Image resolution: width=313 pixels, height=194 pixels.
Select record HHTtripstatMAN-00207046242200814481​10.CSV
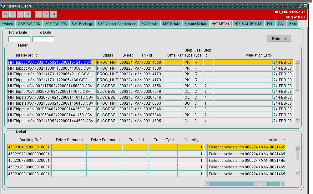(52, 97)
